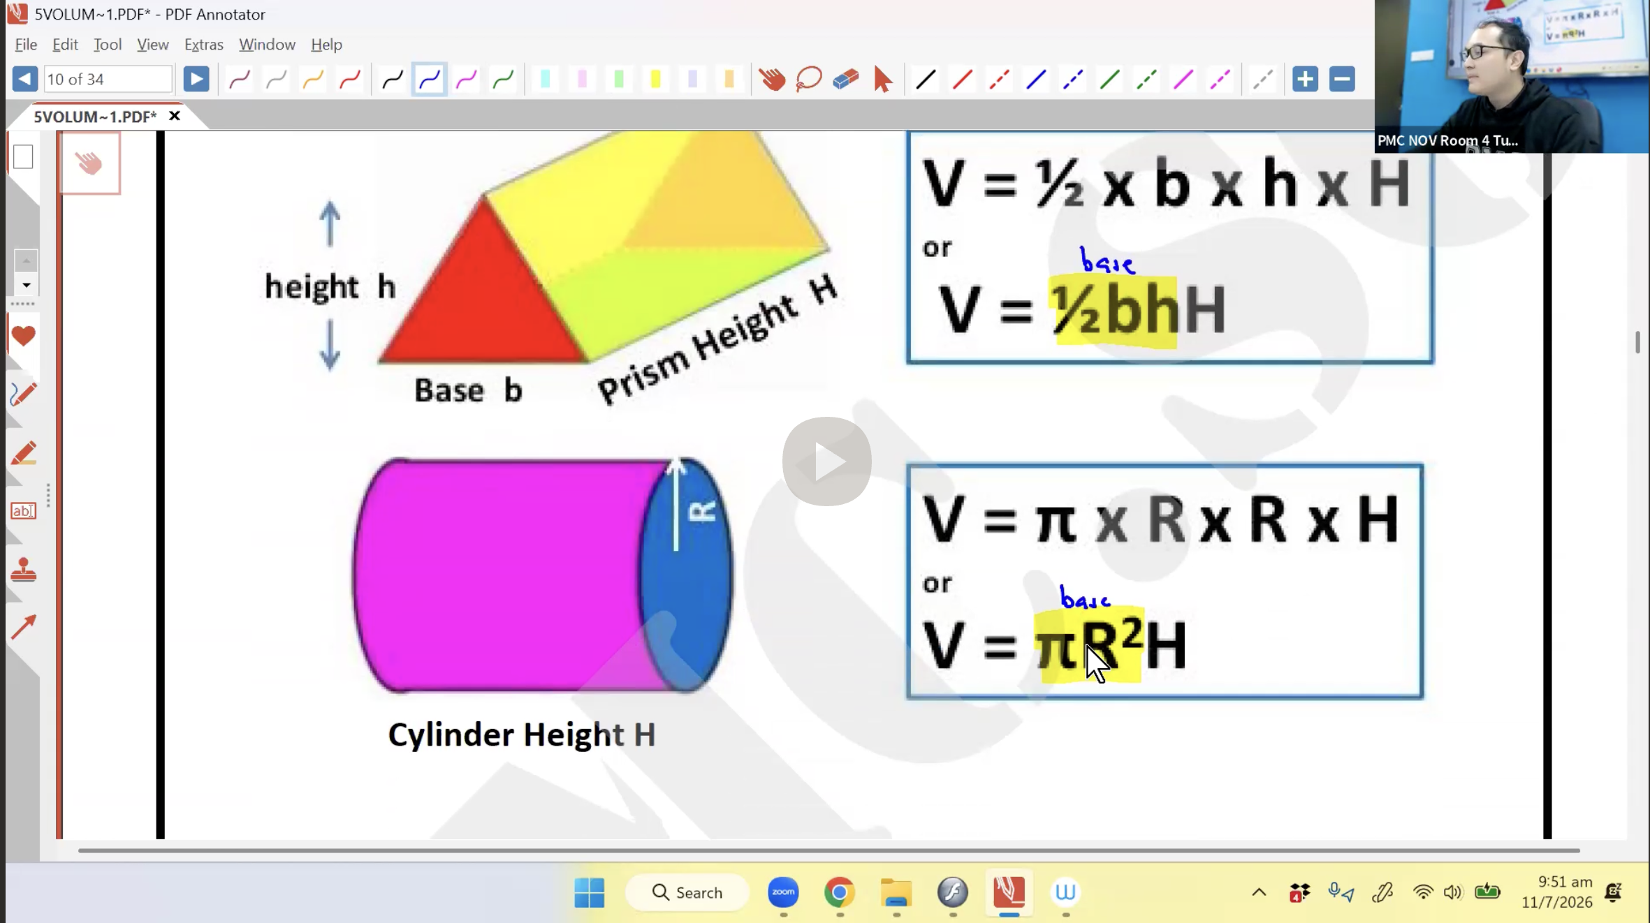
Task: Open the 9:51 am clock and date
Action: [x=1557, y=892]
